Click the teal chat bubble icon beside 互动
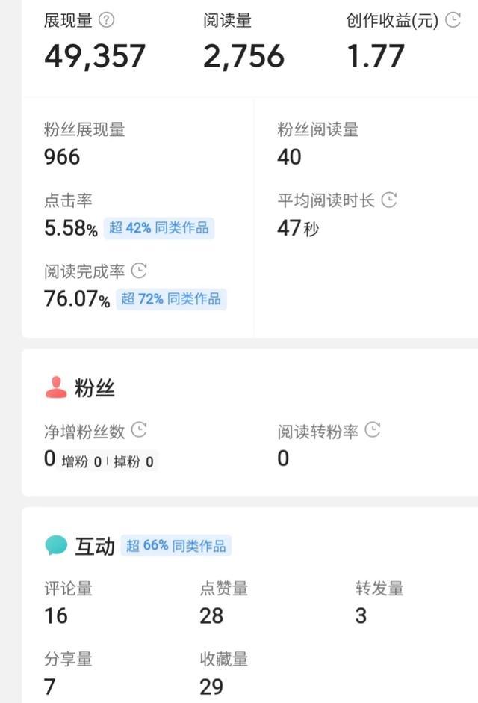This screenshot has width=478, height=703. click(56, 545)
